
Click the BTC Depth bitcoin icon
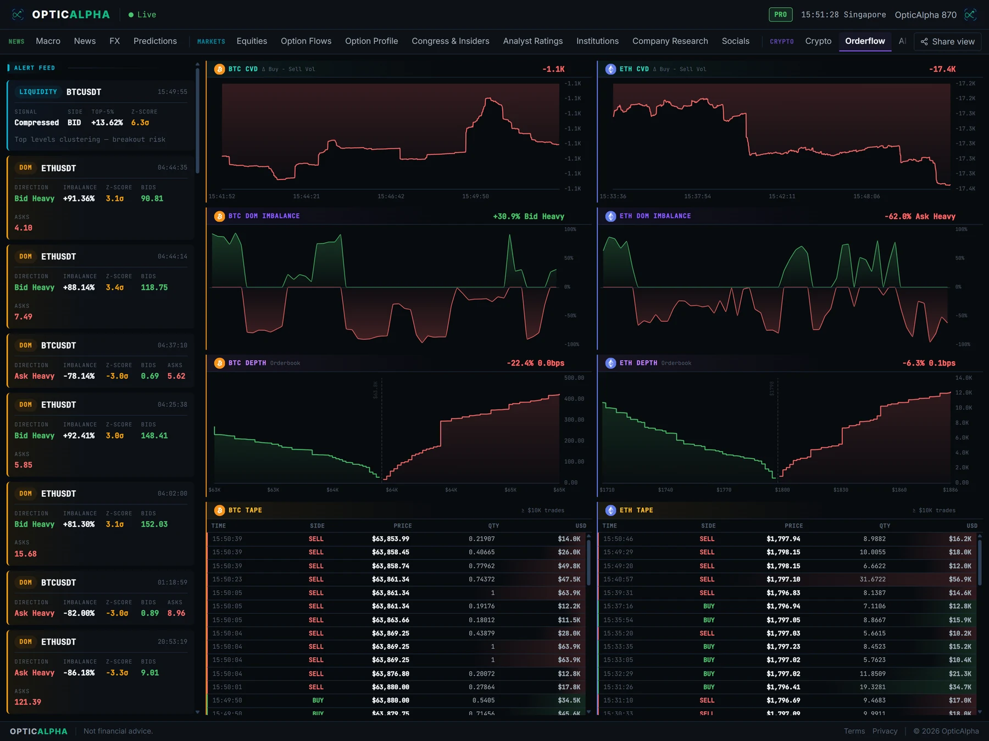click(x=219, y=363)
